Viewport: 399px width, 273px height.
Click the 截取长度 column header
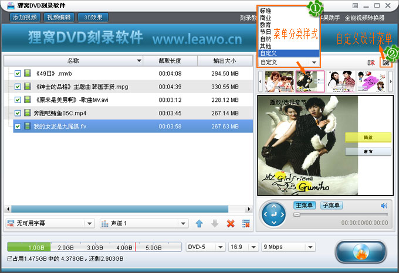[x=170, y=61]
